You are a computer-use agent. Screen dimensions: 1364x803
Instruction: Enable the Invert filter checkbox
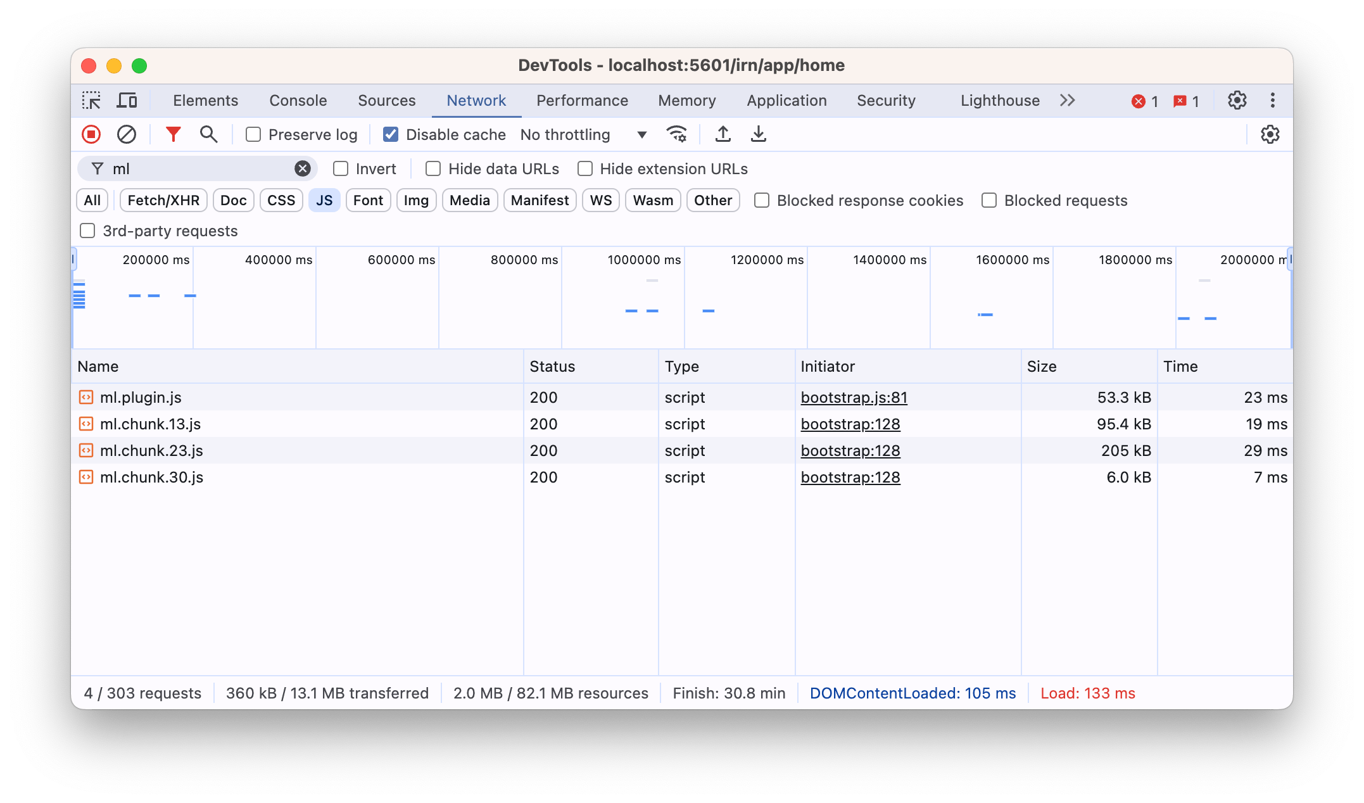[341, 168]
